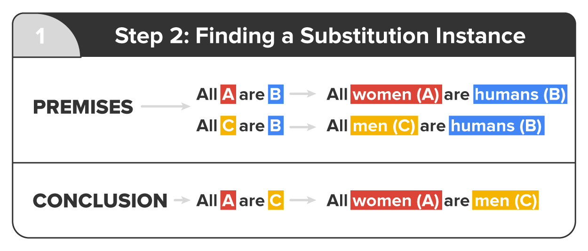The image size is (588, 251).
Task: Select blue 'humans (B)' in the second premise
Action: tap(496, 126)
